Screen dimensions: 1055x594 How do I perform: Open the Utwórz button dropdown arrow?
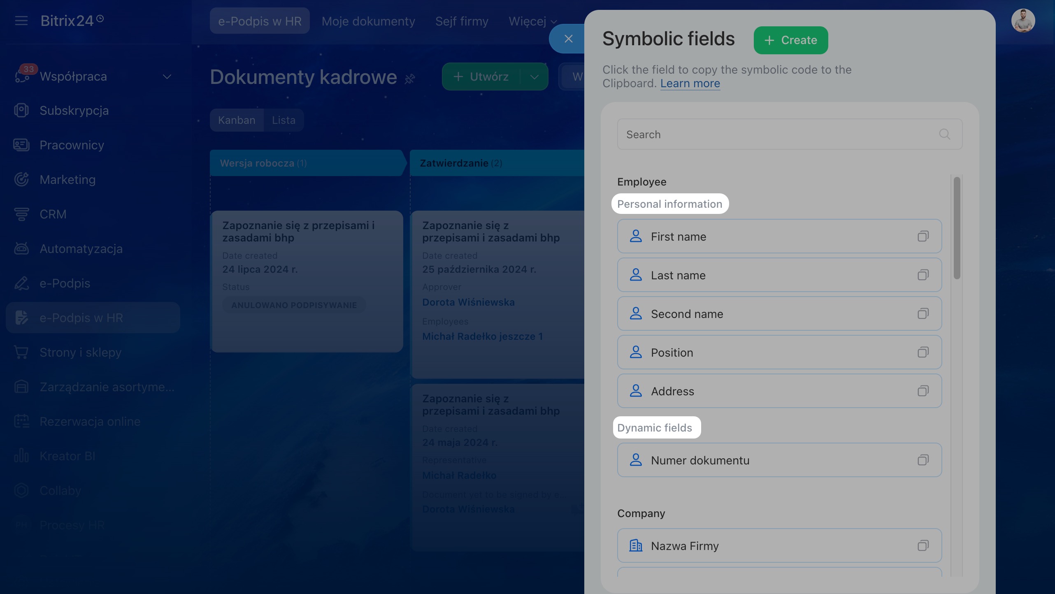pyautogui.click(x=534, y=77)
